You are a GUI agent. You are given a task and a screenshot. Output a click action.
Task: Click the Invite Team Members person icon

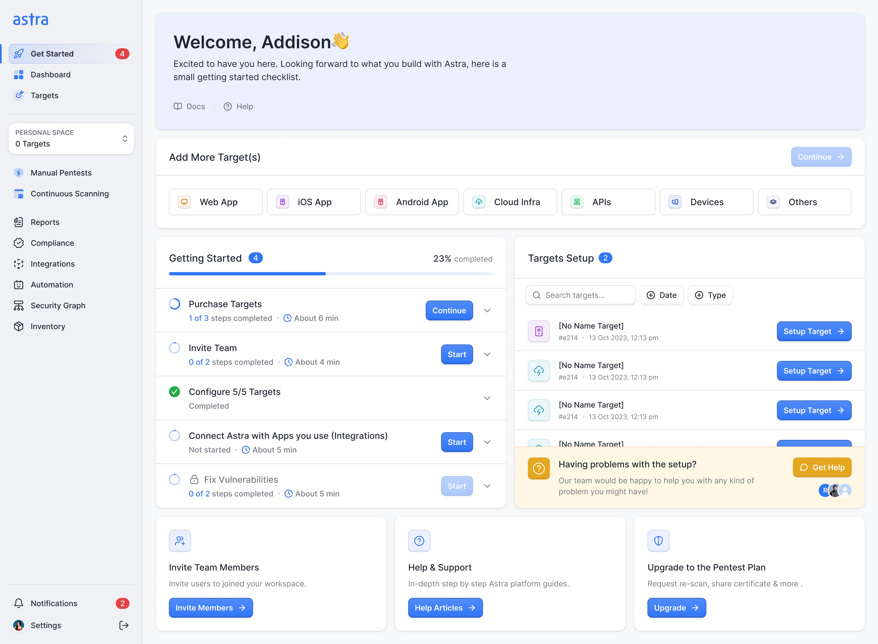(x=180, y=541)
